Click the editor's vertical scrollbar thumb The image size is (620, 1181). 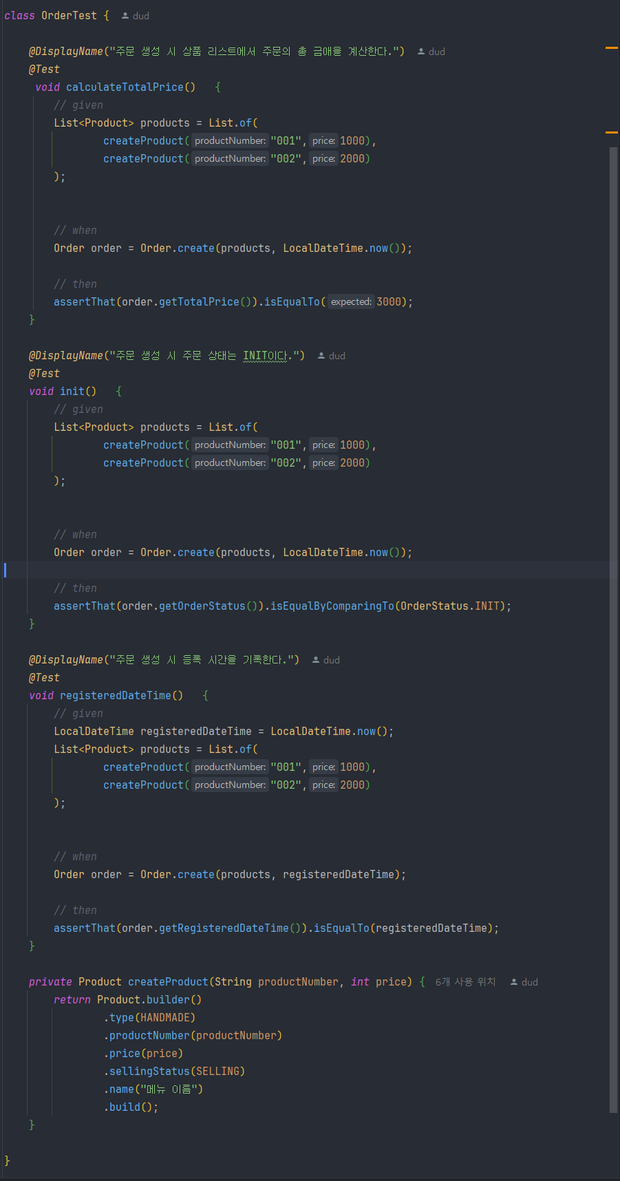coord(613,629)
